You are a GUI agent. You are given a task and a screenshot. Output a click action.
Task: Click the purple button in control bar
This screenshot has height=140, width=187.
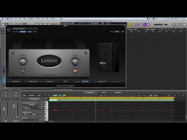click(x=145, y=24)
